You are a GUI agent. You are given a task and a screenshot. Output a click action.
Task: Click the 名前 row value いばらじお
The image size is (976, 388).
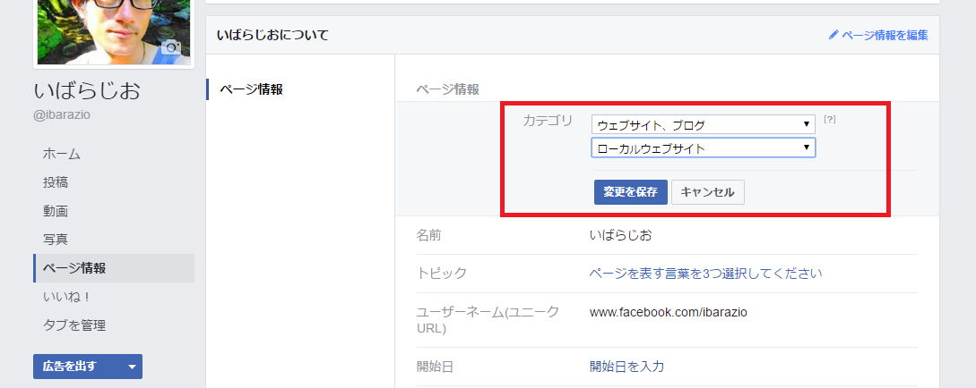[x=620, y=235]
